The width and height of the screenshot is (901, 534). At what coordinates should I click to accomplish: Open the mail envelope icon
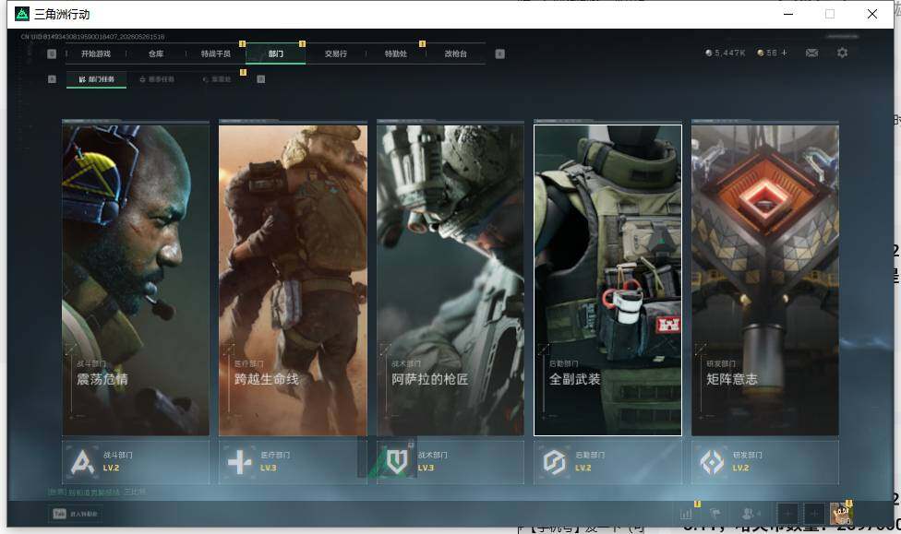tap(812, 53)
